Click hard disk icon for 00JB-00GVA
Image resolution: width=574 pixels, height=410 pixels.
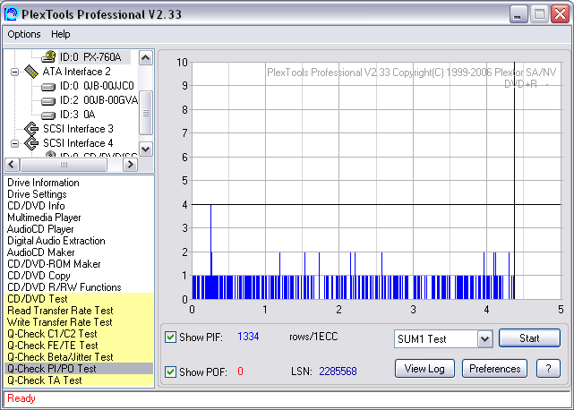tap(48, 100)
